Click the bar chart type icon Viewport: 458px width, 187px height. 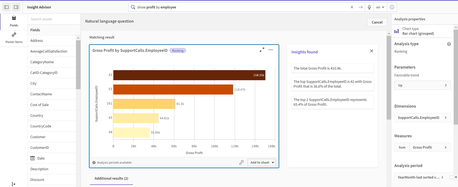(x=396, y=31)
